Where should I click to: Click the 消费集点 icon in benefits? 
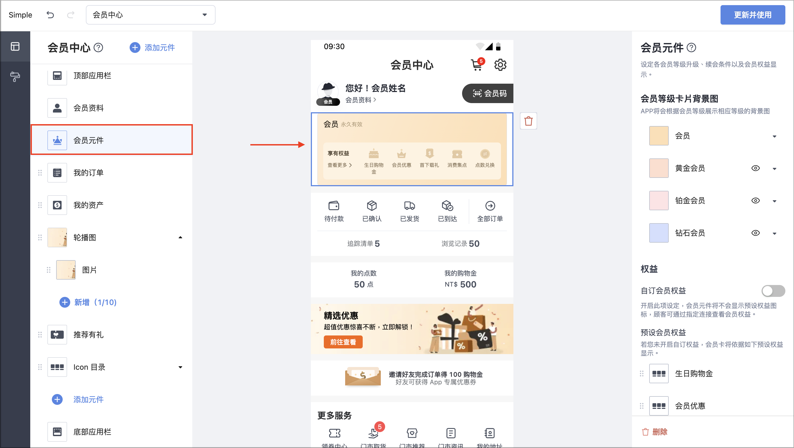(457, 154)
